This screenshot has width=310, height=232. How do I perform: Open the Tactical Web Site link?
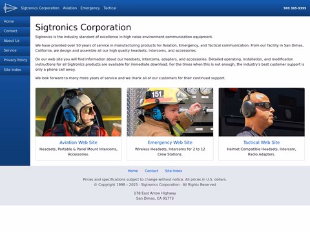262,142
